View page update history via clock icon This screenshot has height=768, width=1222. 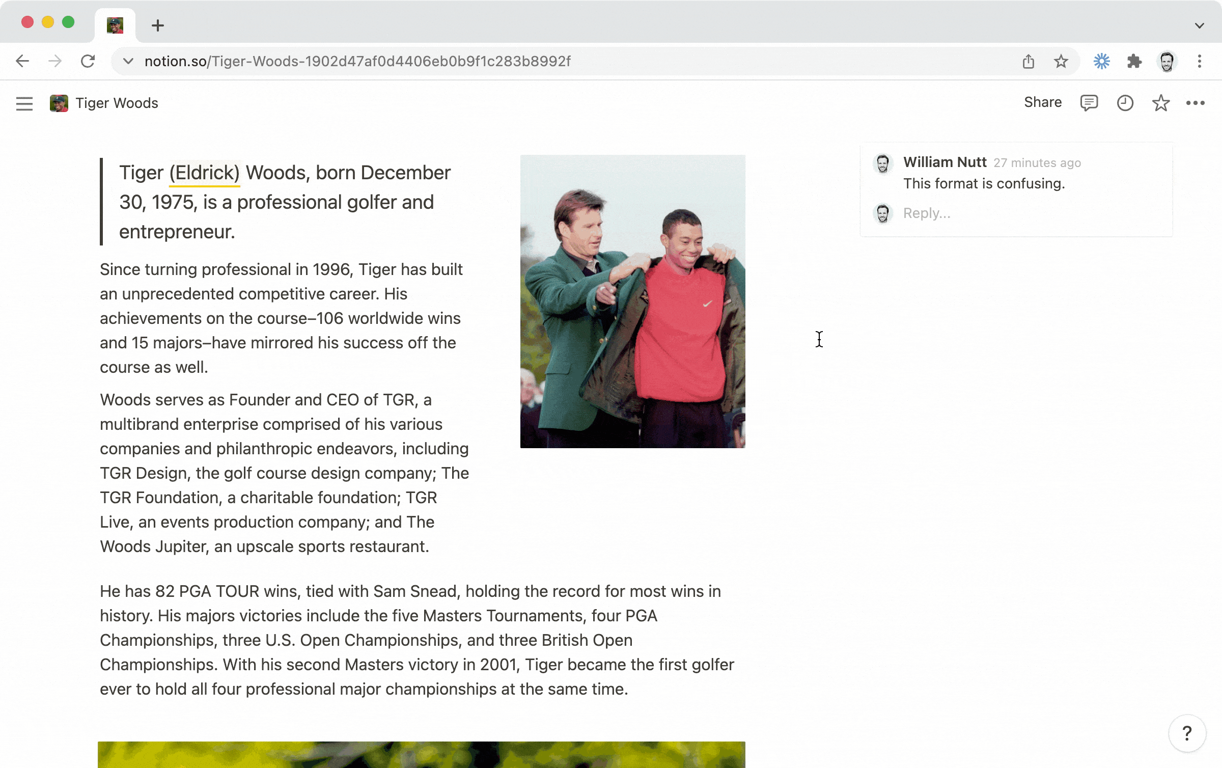point(1125,103)
